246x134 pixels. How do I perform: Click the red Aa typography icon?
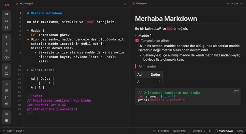(x=7, y=5)
